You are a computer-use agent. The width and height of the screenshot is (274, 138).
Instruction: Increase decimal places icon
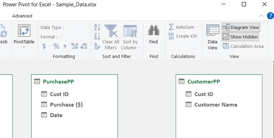(x=74, y=46)
